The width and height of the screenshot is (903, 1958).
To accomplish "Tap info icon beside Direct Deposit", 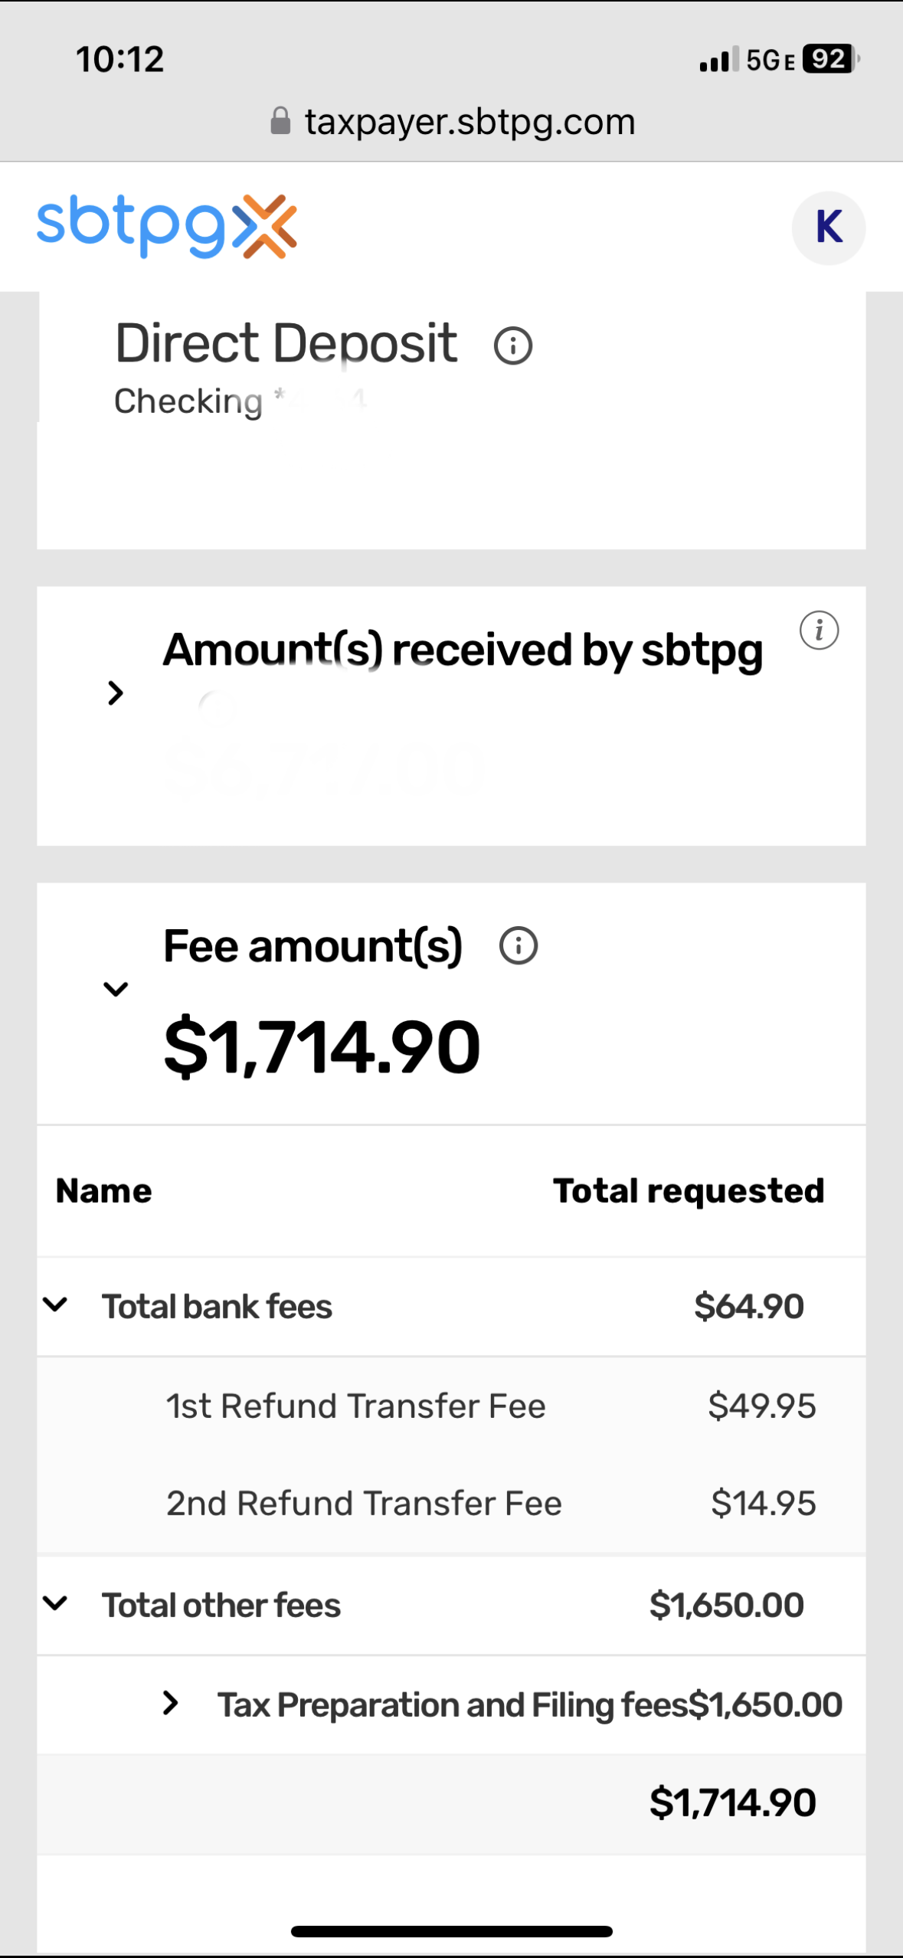I will [x=512, y=345].
